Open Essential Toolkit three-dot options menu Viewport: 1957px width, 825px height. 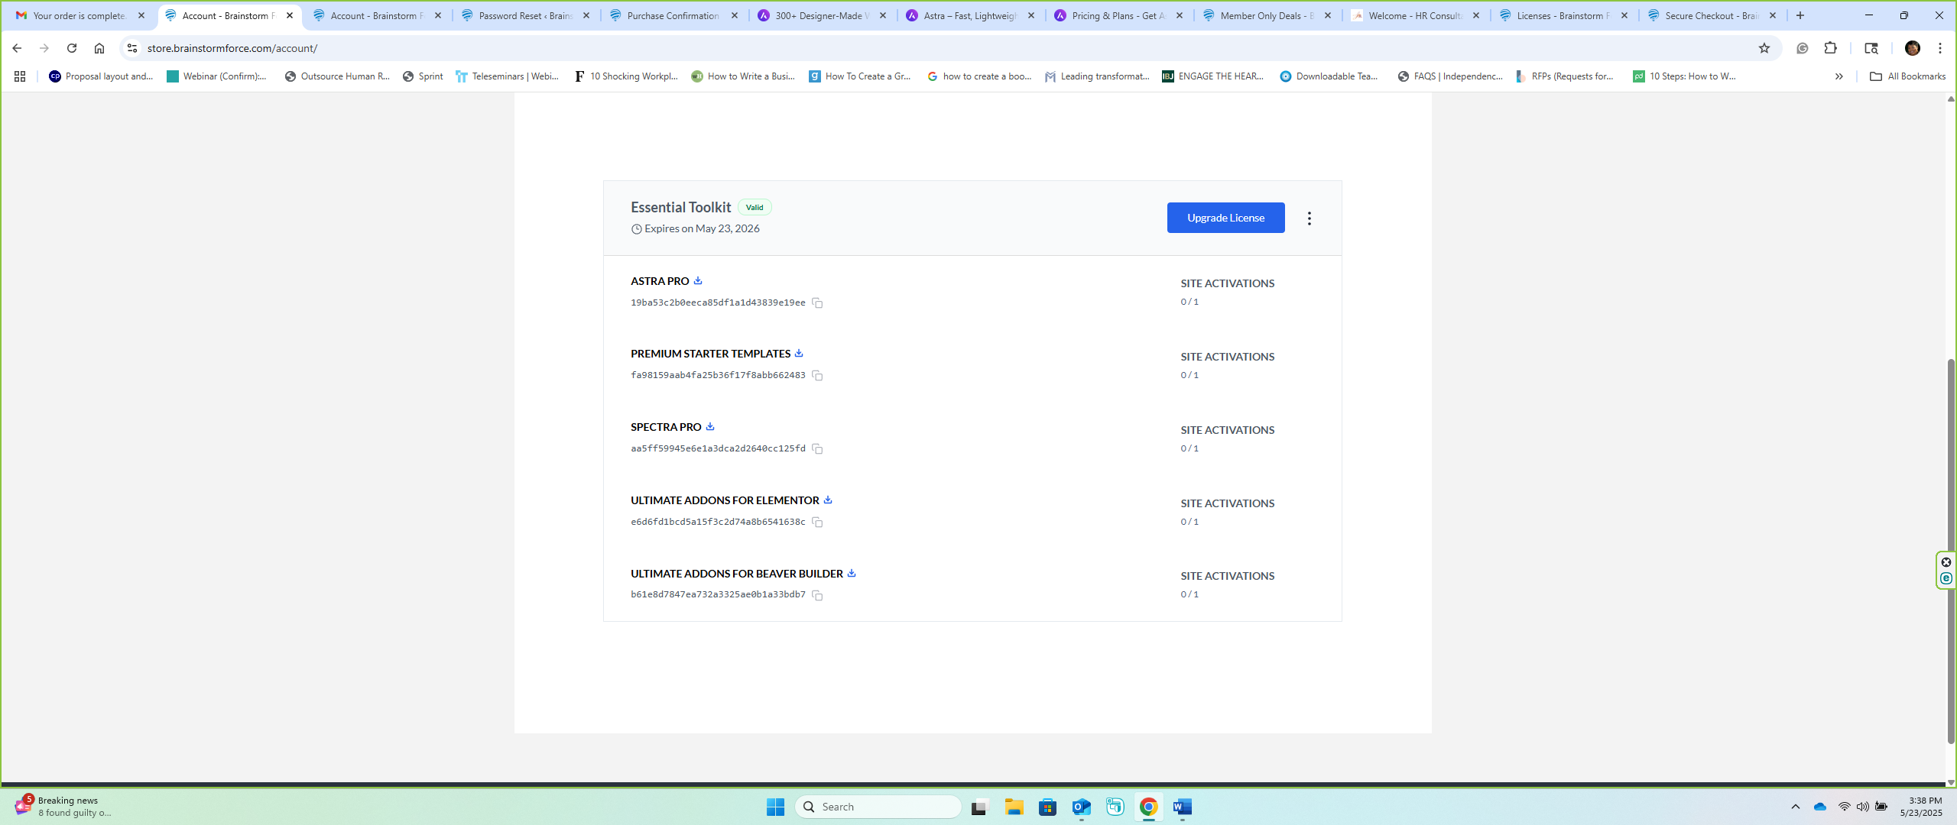pos(1310,218)
